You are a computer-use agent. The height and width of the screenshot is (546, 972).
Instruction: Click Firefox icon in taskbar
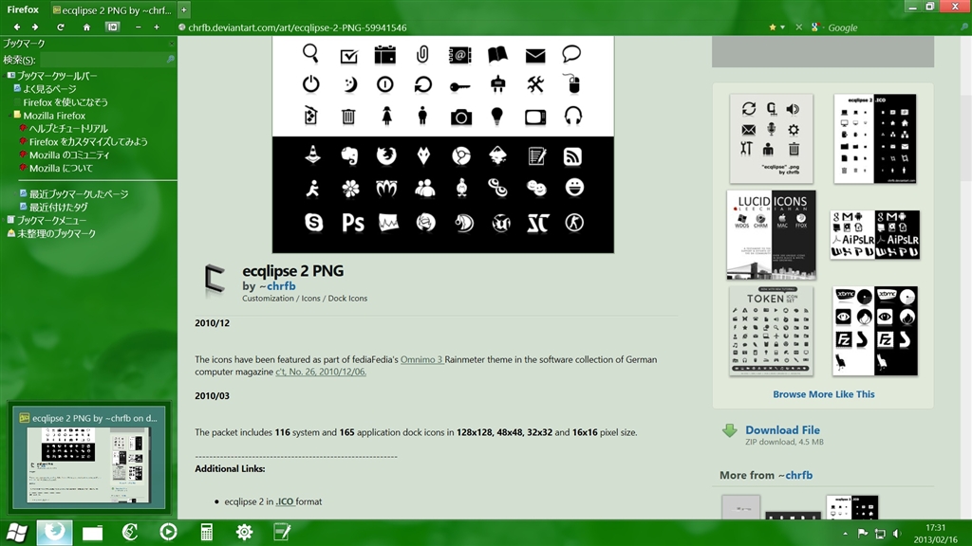point(54,533)
